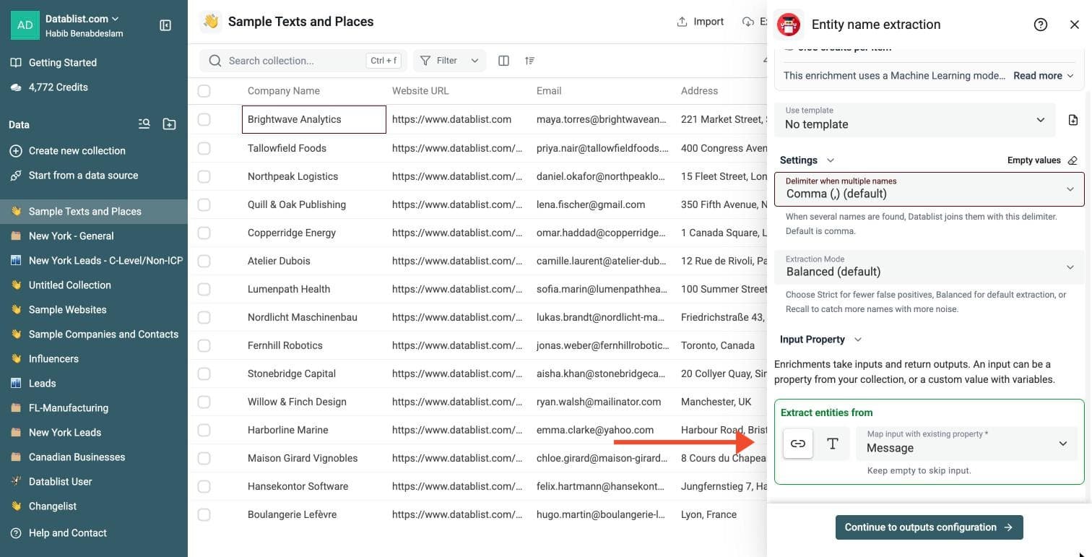
Task: Switch to custom text input mode
Action: 833,444
